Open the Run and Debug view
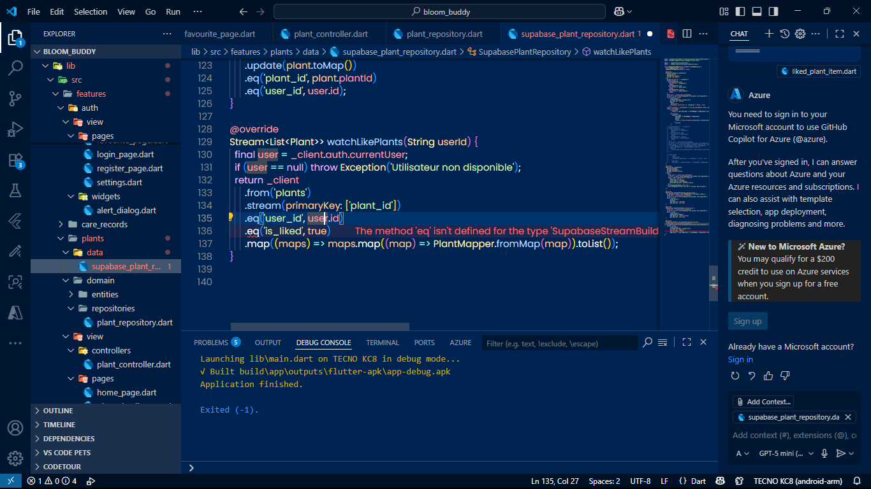The image size is (871, 489). (x=15, y=129)
